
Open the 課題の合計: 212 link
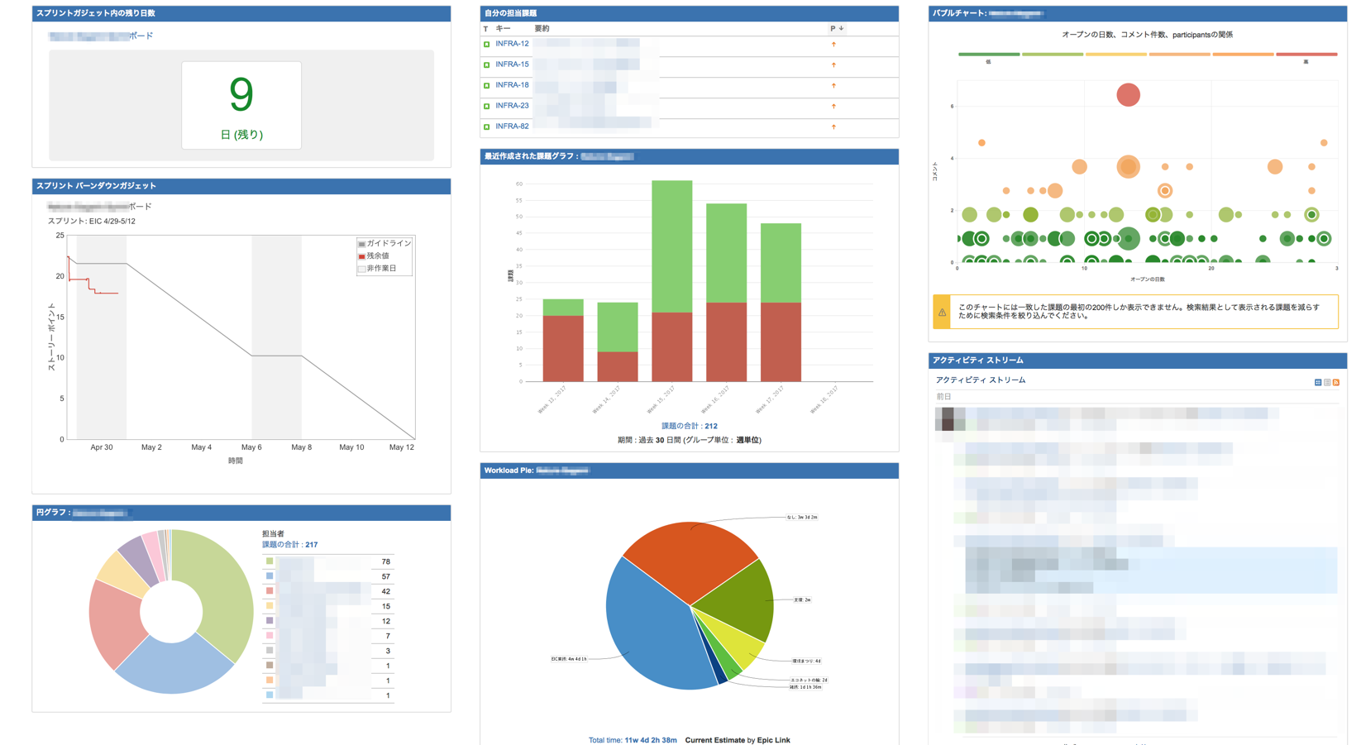point(690,426)
